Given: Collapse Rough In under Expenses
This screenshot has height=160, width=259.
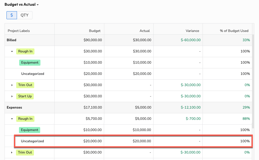Looking at the screenshot, I should tap(12, 119).
